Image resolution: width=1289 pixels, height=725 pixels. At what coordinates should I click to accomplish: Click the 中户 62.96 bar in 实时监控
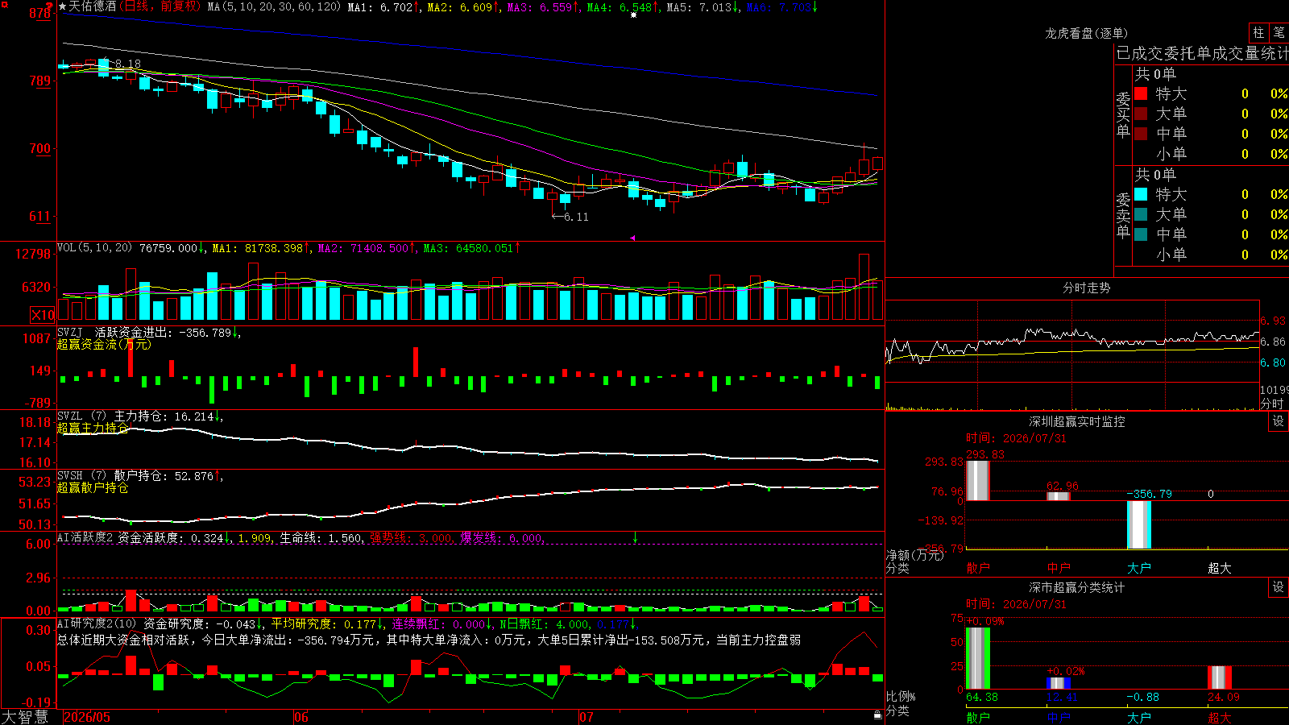click(x=1058, y=496)
